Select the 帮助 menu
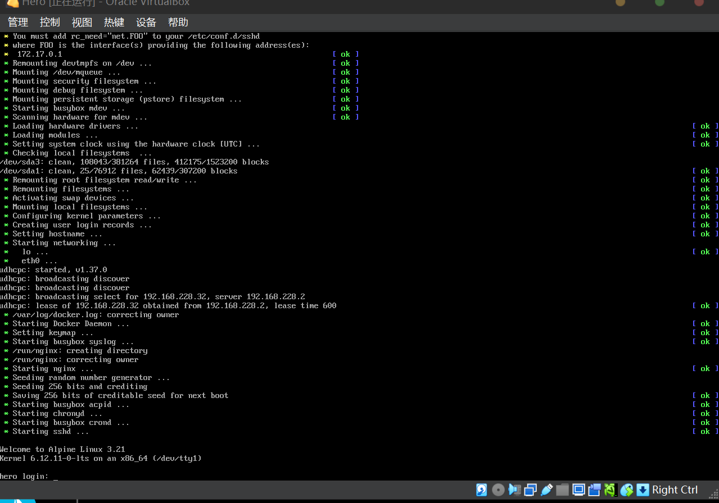Screen dimensions: 719x503 (x=178, y=22)
